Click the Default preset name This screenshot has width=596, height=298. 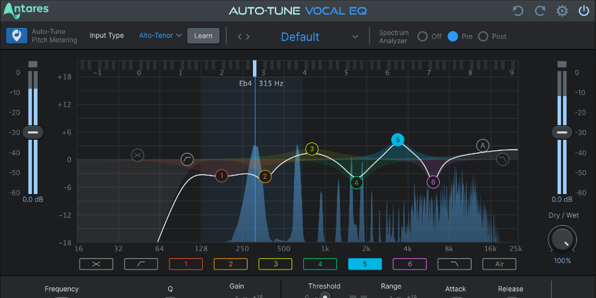[300, 37]
